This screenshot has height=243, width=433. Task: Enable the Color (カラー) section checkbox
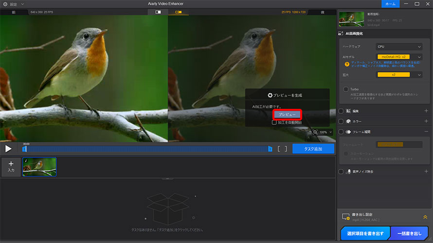(x=341, y=121)
